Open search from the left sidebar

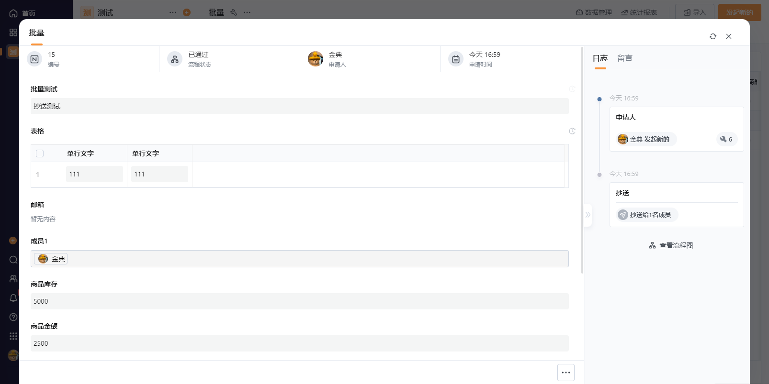click(13, 260)
